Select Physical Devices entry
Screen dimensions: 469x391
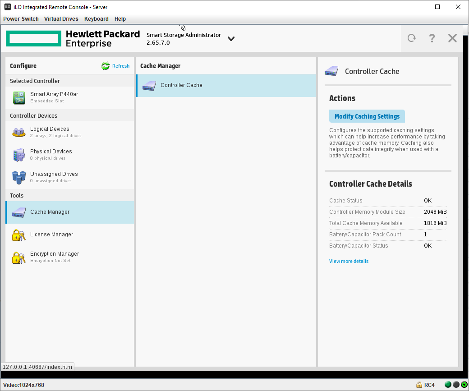[70, 155]
